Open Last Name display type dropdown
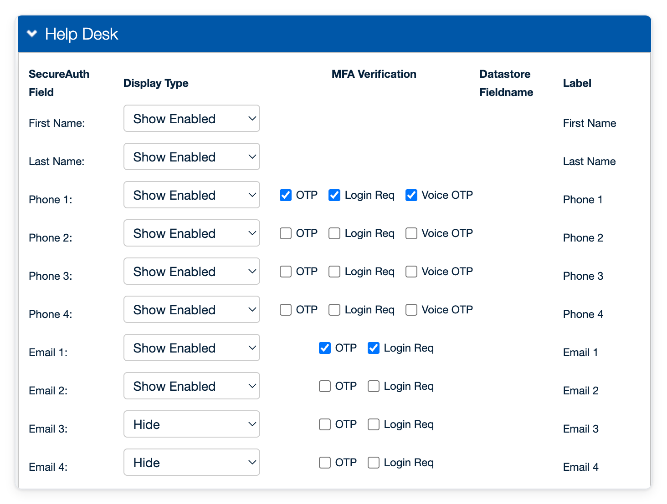This screenshot has width=667, height=504. point(192,156)
